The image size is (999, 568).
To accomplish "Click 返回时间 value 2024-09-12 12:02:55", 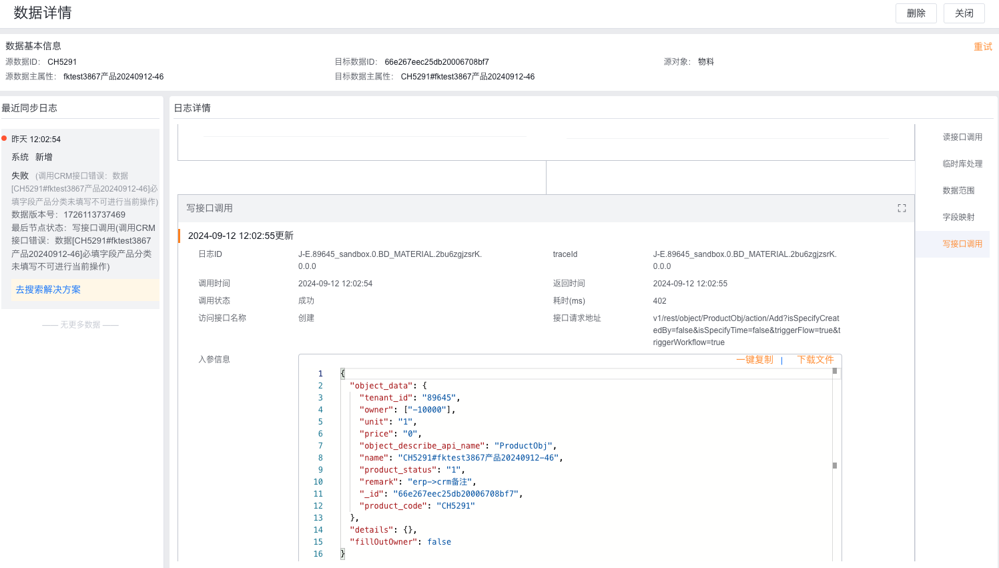I will 690,284.
